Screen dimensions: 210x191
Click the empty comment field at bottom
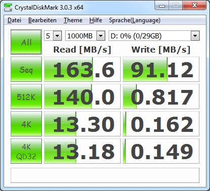pyautogui.click(x=105, y=175)
